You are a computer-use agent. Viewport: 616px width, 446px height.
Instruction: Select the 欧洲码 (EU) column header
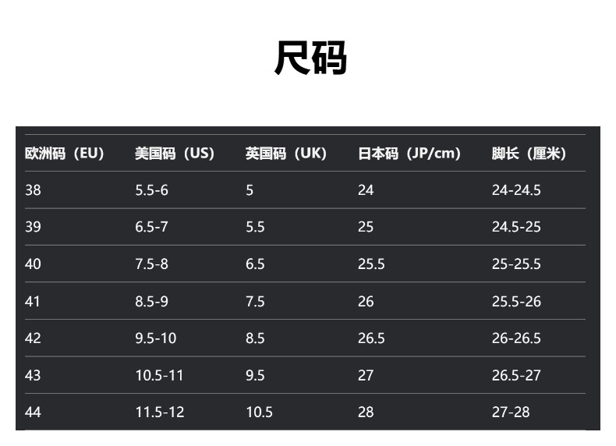pyautogui.click(x=64, y=154)
